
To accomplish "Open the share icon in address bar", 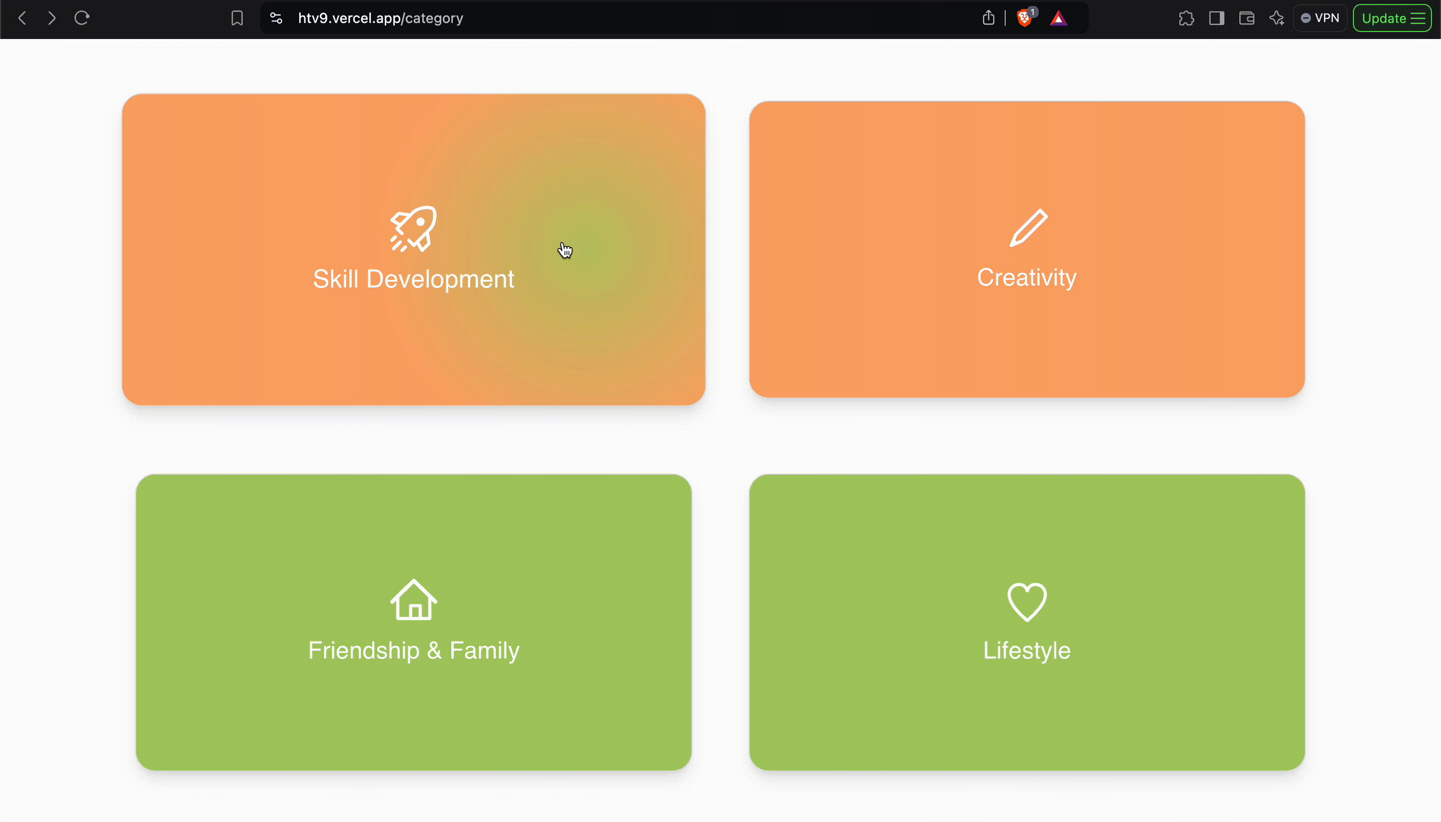I will (x=988, y=18).
